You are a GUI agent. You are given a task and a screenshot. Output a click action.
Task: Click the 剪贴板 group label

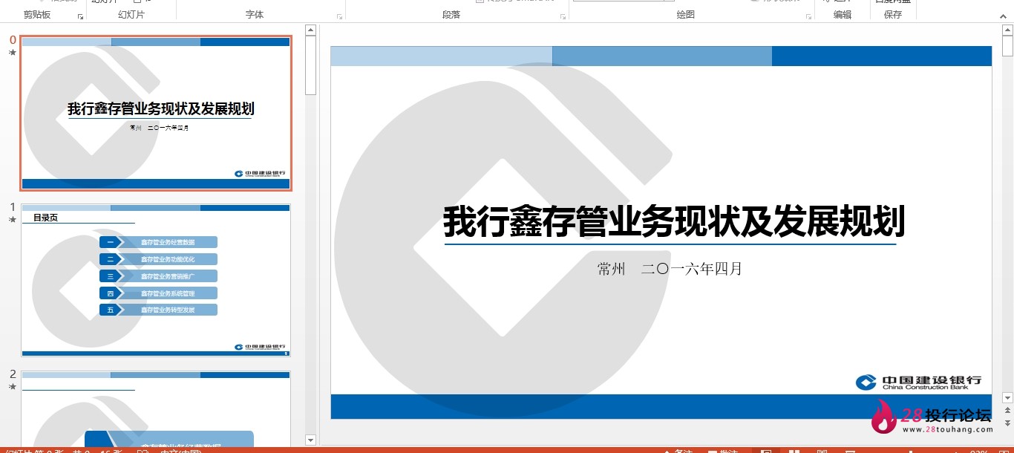[37, 15]
